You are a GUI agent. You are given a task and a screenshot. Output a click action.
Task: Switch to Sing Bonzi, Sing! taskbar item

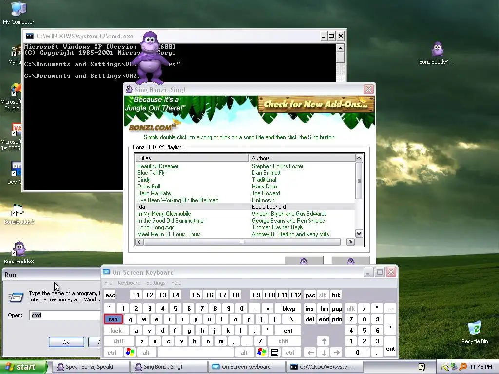pyautogui.click(x=168, y=367)
